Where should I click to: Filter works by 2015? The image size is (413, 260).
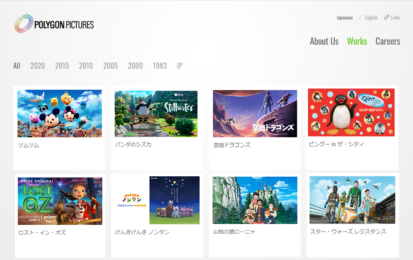click(x=62, y=66)
